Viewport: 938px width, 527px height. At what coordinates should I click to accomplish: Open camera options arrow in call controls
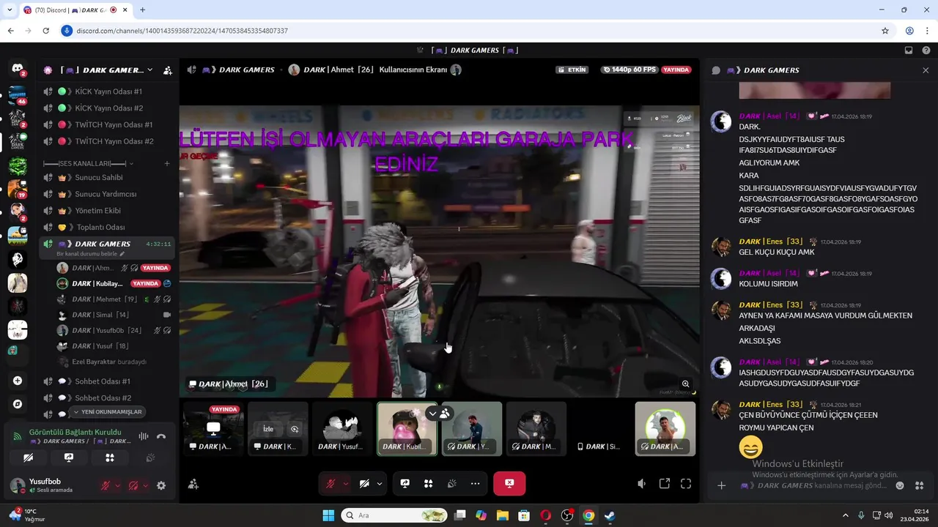(x=379, y=484)
